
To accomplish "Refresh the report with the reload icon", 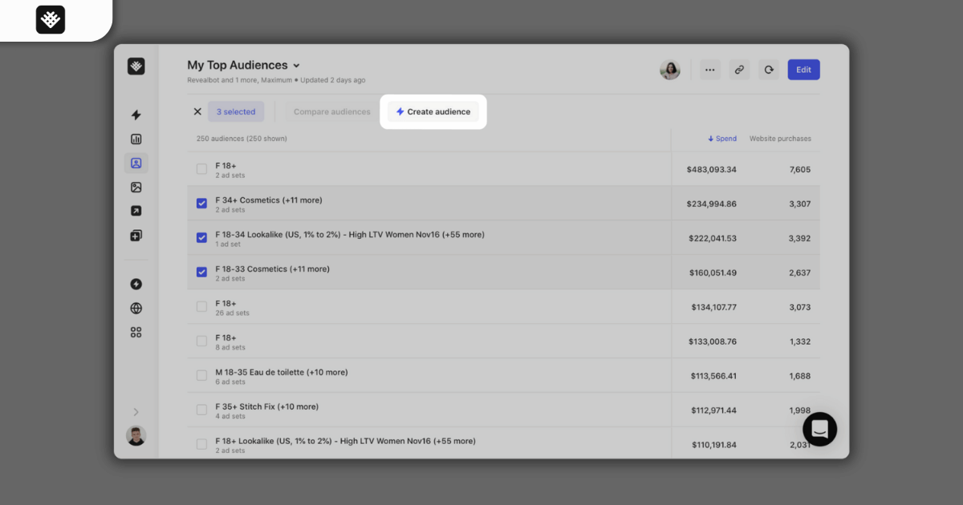I will click(769, 70).
